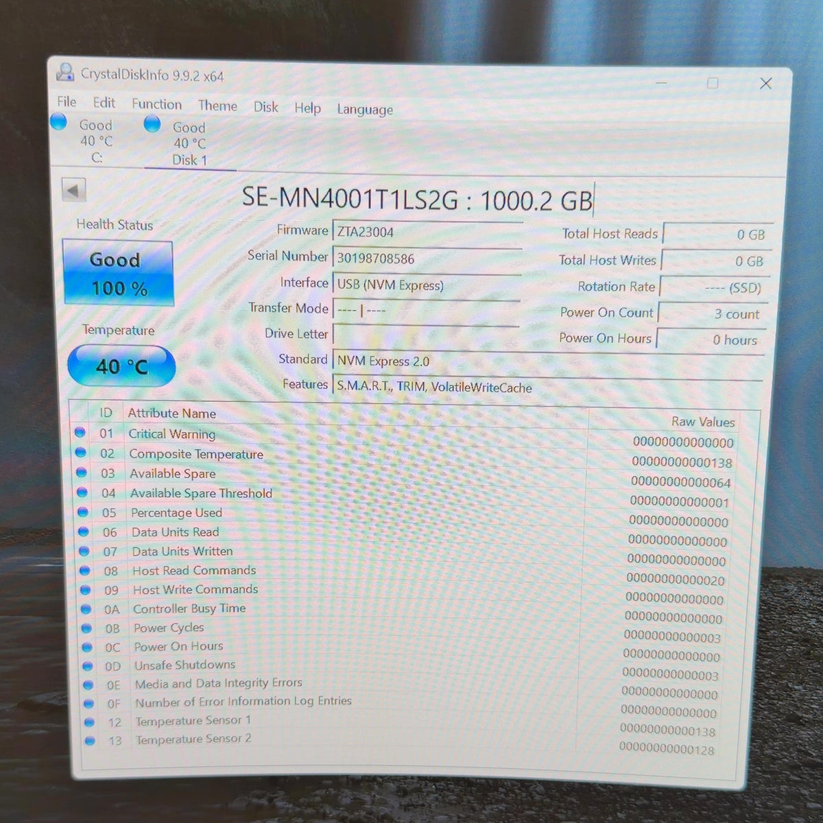Screen dimensions: 823x823
Task: Click the Good 100 % health status button
Action: [x=118, y=273]
